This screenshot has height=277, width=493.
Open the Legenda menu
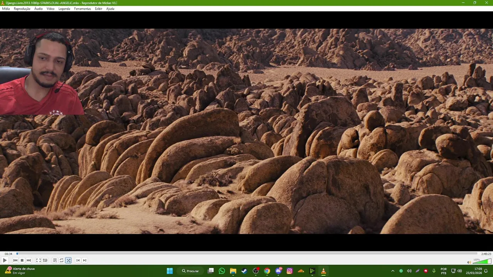pos(64,8)
